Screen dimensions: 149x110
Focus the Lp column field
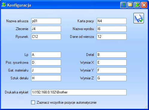46,55
